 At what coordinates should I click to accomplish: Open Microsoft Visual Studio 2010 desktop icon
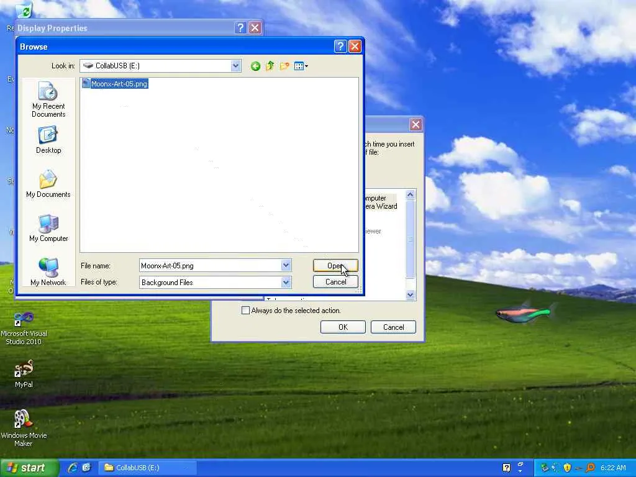24,328
